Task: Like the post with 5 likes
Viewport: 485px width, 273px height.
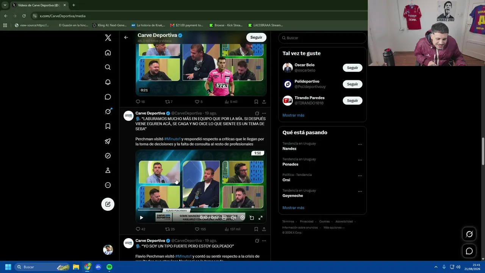Action: tap(199, 102)
